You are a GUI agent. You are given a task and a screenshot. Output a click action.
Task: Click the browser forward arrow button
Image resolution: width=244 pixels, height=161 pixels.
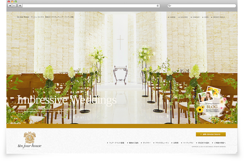(x=14, y=6)
